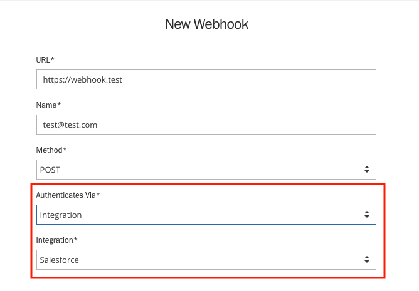
Task: Click the required asterisk beside URL label
Action: [53, 59]
